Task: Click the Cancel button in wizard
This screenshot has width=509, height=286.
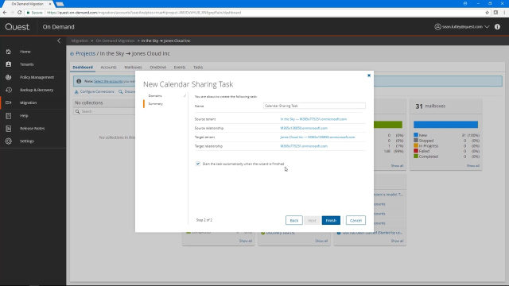Action: coord(356,221)
